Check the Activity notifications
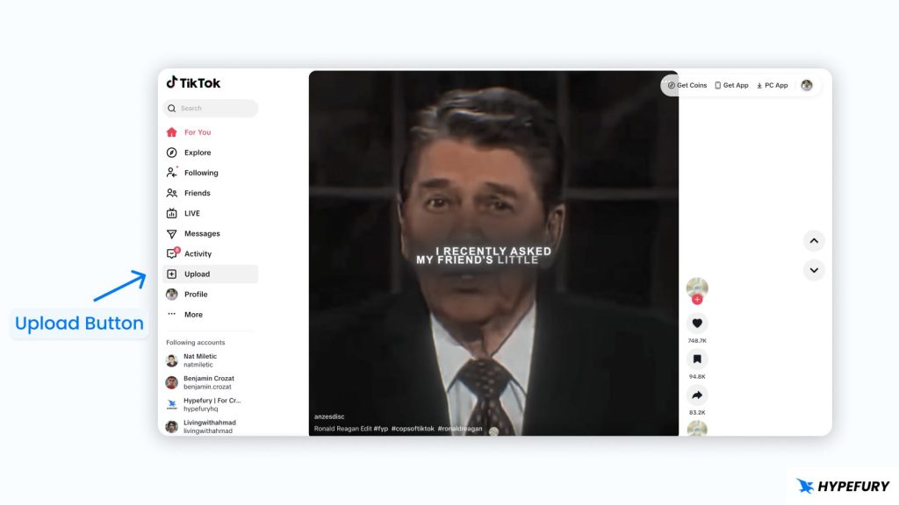The image size is (899, 505). point(198,253)
